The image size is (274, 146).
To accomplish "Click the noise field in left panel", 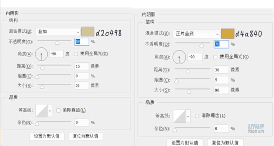I will (x=82, y=123).
